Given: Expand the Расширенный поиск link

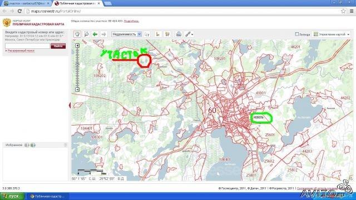Looking at the screenshot, I should pos(21,51).
